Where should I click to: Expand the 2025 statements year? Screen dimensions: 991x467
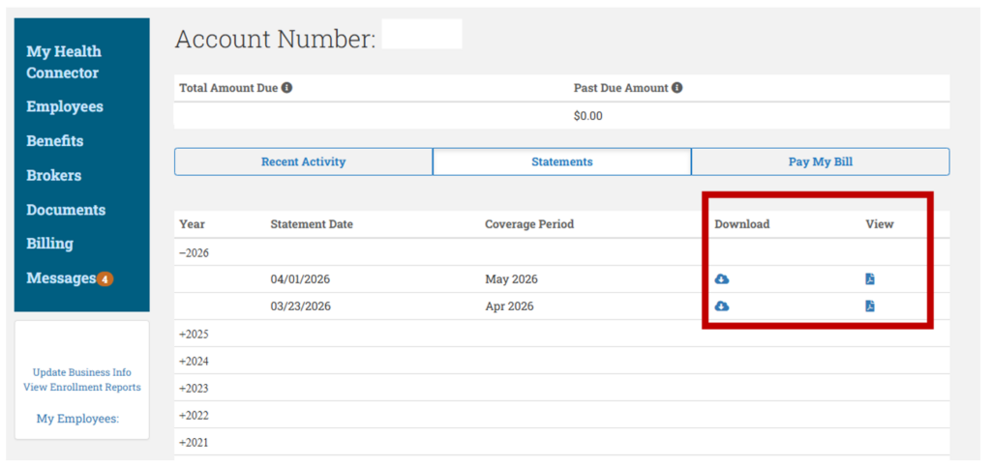point(194,334)
